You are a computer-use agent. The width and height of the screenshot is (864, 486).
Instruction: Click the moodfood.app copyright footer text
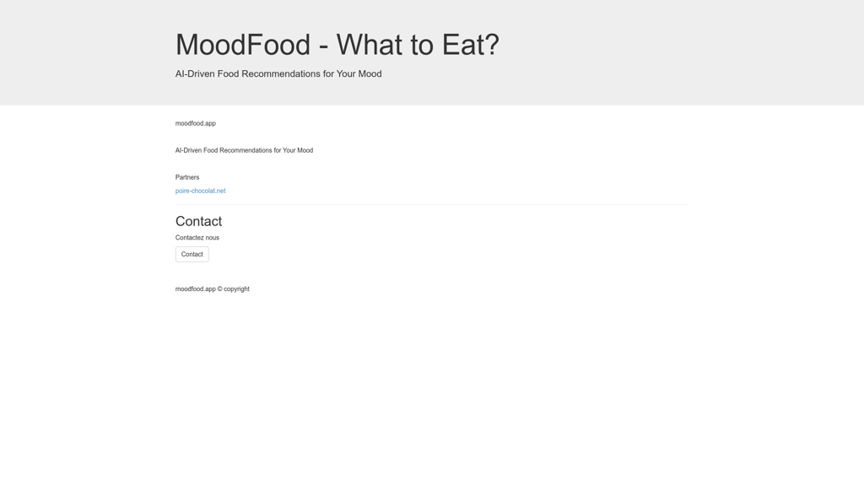[212, 289]
